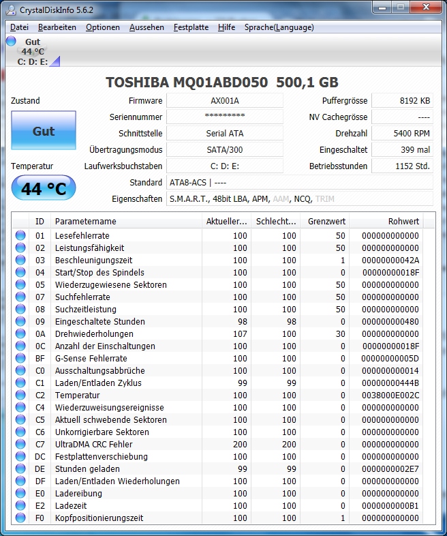Click the Drehzahl field showing 5400 RPM

click(402, 133)
